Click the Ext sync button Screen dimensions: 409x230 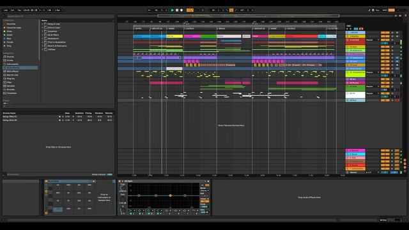coord(12,10)
